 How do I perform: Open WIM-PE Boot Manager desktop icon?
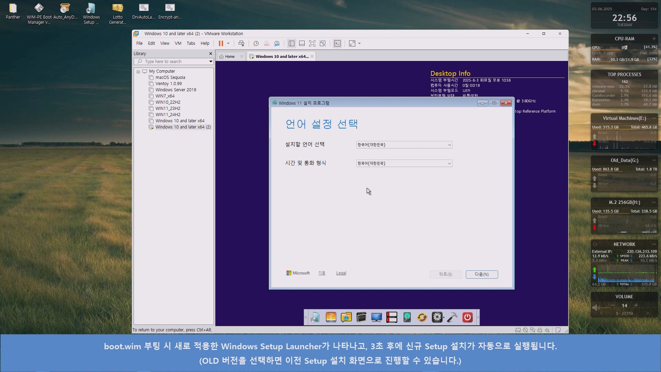pyautogui.click(x=39, y=14)
